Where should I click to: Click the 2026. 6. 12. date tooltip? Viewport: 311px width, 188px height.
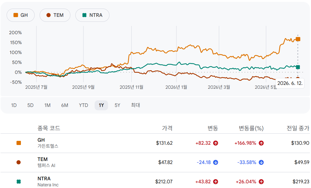290,83
